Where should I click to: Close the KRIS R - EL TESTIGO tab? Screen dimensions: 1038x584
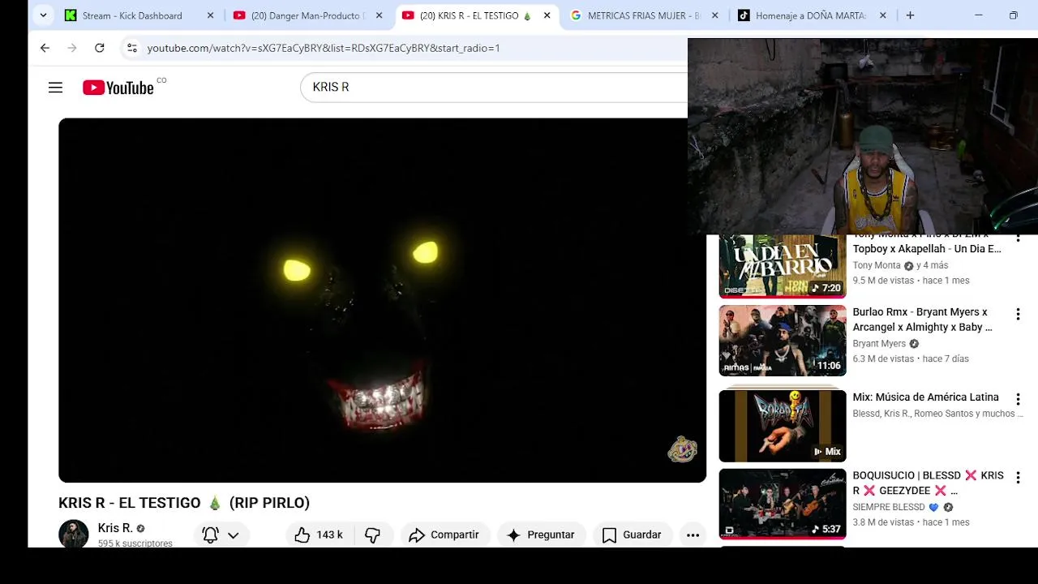(x=547, y=15)
